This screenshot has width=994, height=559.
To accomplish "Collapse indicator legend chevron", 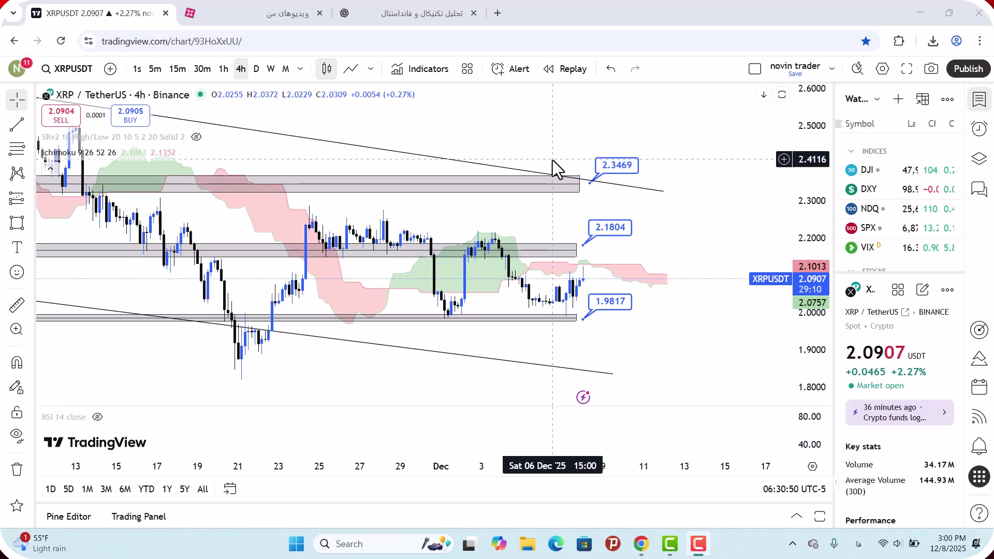I will click(x=50, y=168).
